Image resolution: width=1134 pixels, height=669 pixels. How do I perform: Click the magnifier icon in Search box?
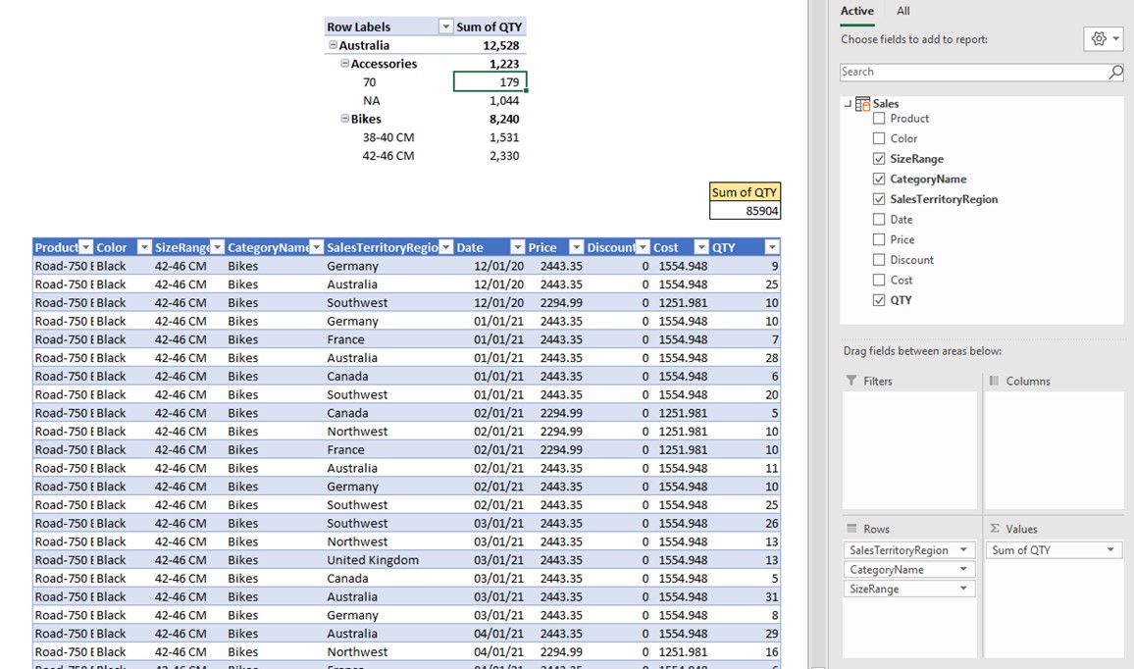1114,72
